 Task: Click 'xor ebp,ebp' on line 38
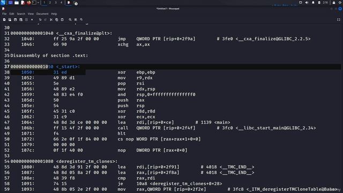136,72
